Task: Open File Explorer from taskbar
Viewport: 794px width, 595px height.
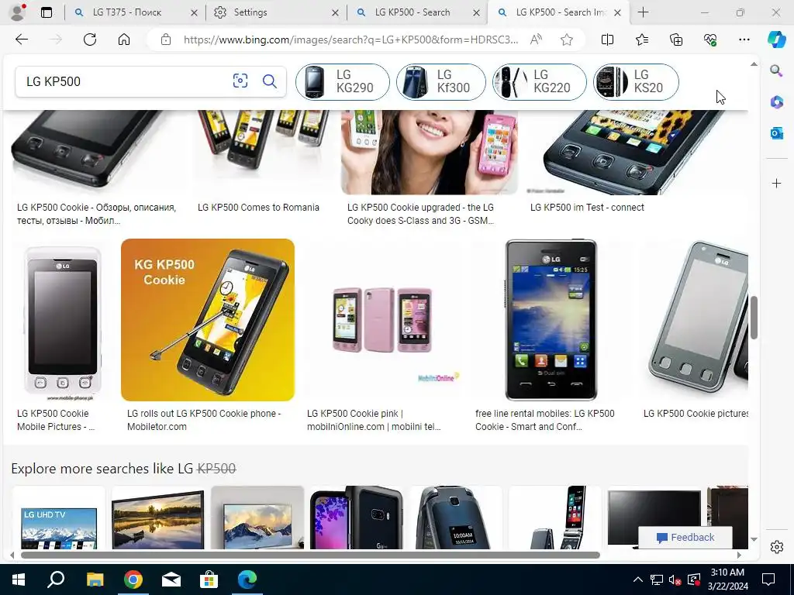Action: (95, 580)
